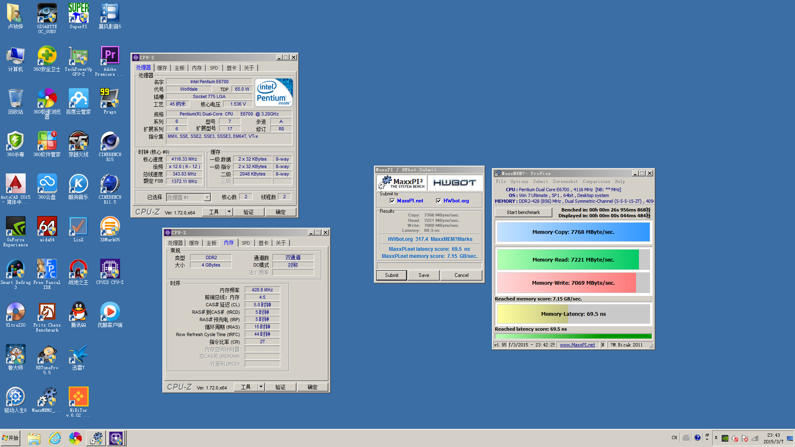Open GIGABYTE OC_GURU desktop icon
Image resolution: width=795 pixels, height=447 pixels.
(x=47, y=18)
